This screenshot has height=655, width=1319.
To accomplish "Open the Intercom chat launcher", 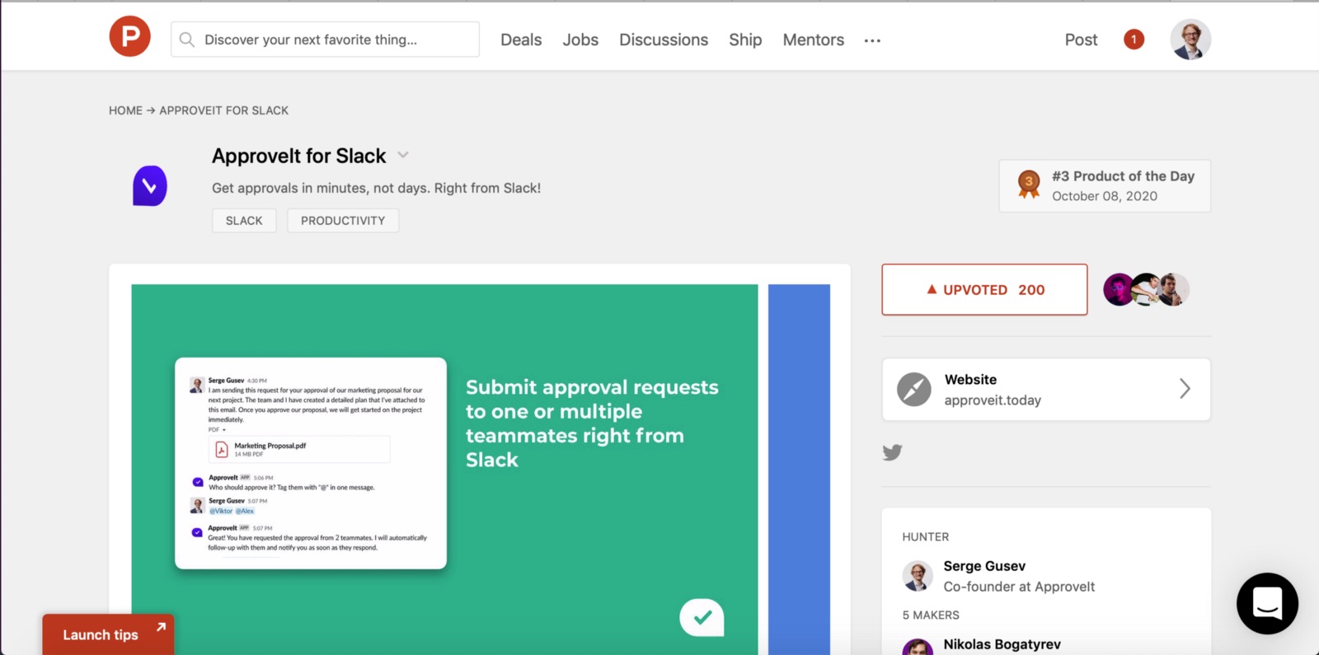I will pyautogui.click(x=1267, y=603).
